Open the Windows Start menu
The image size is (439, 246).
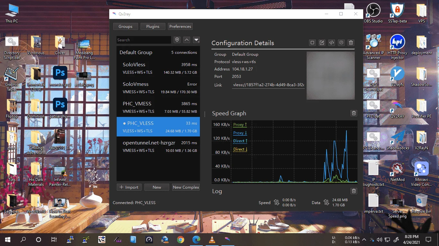coord(8,239)
